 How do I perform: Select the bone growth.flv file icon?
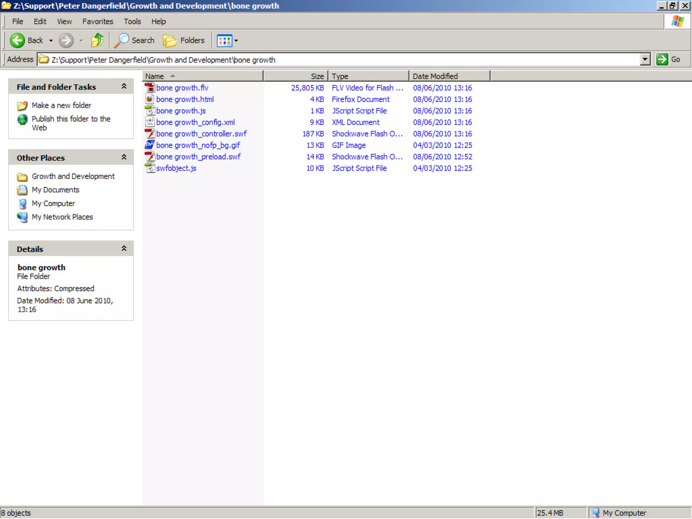(x=150, y=88)
